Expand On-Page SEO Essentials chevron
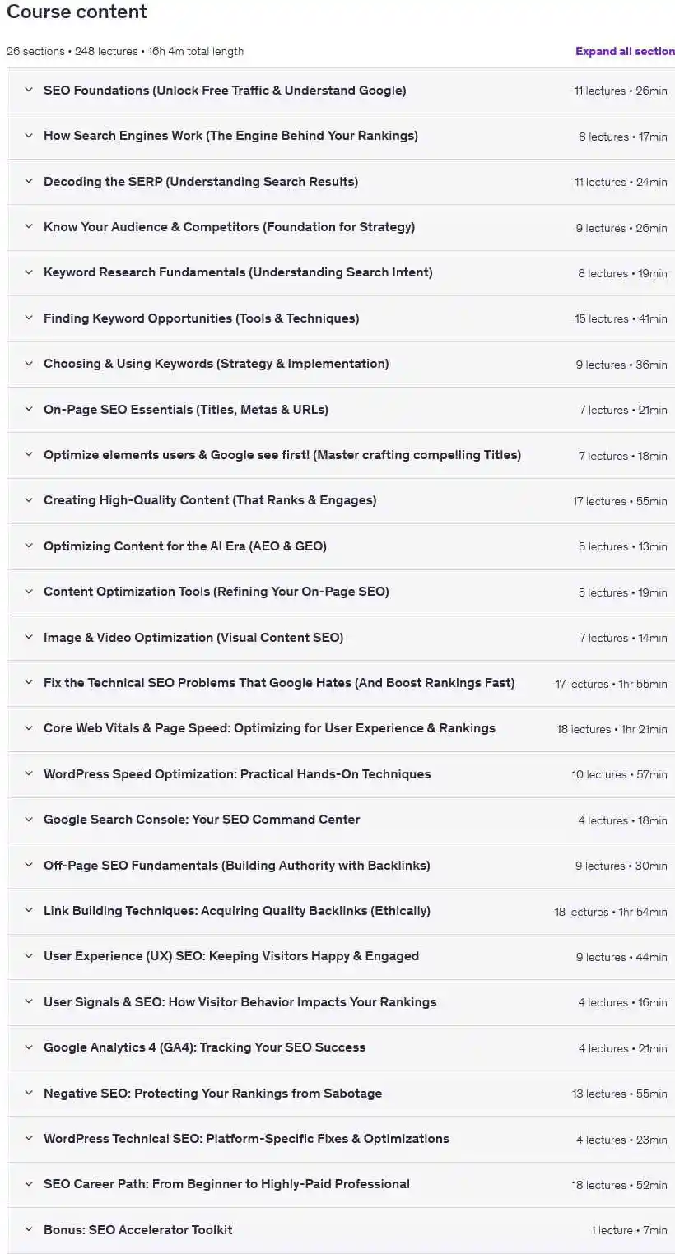Screen dimensions: 675x1254 (x=29, y=410)
